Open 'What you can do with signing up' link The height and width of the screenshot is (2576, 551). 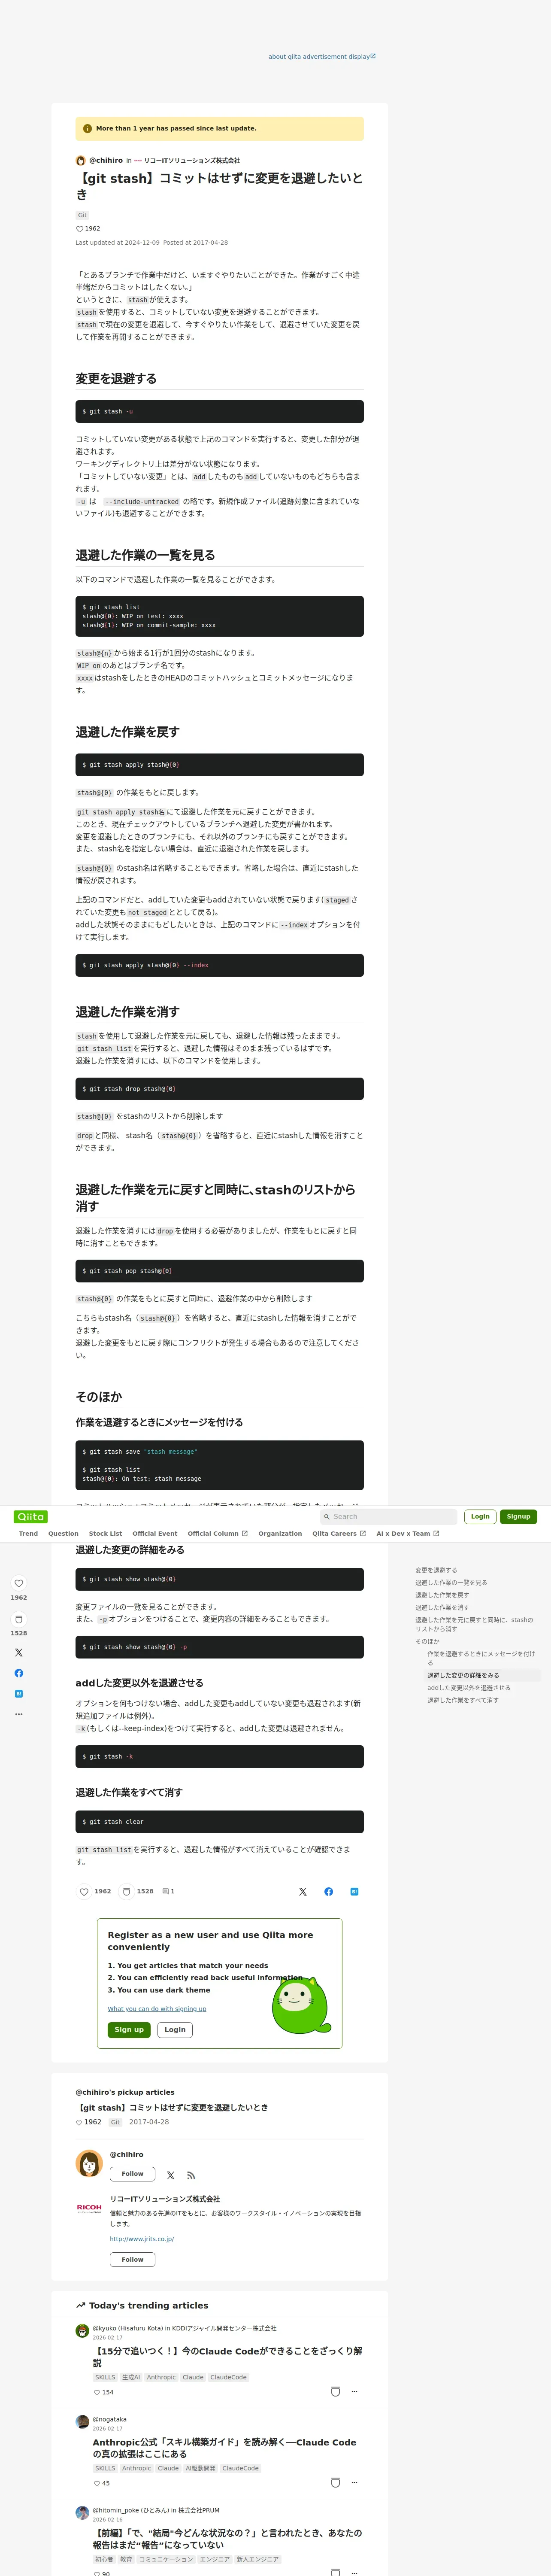point(157,2008)
